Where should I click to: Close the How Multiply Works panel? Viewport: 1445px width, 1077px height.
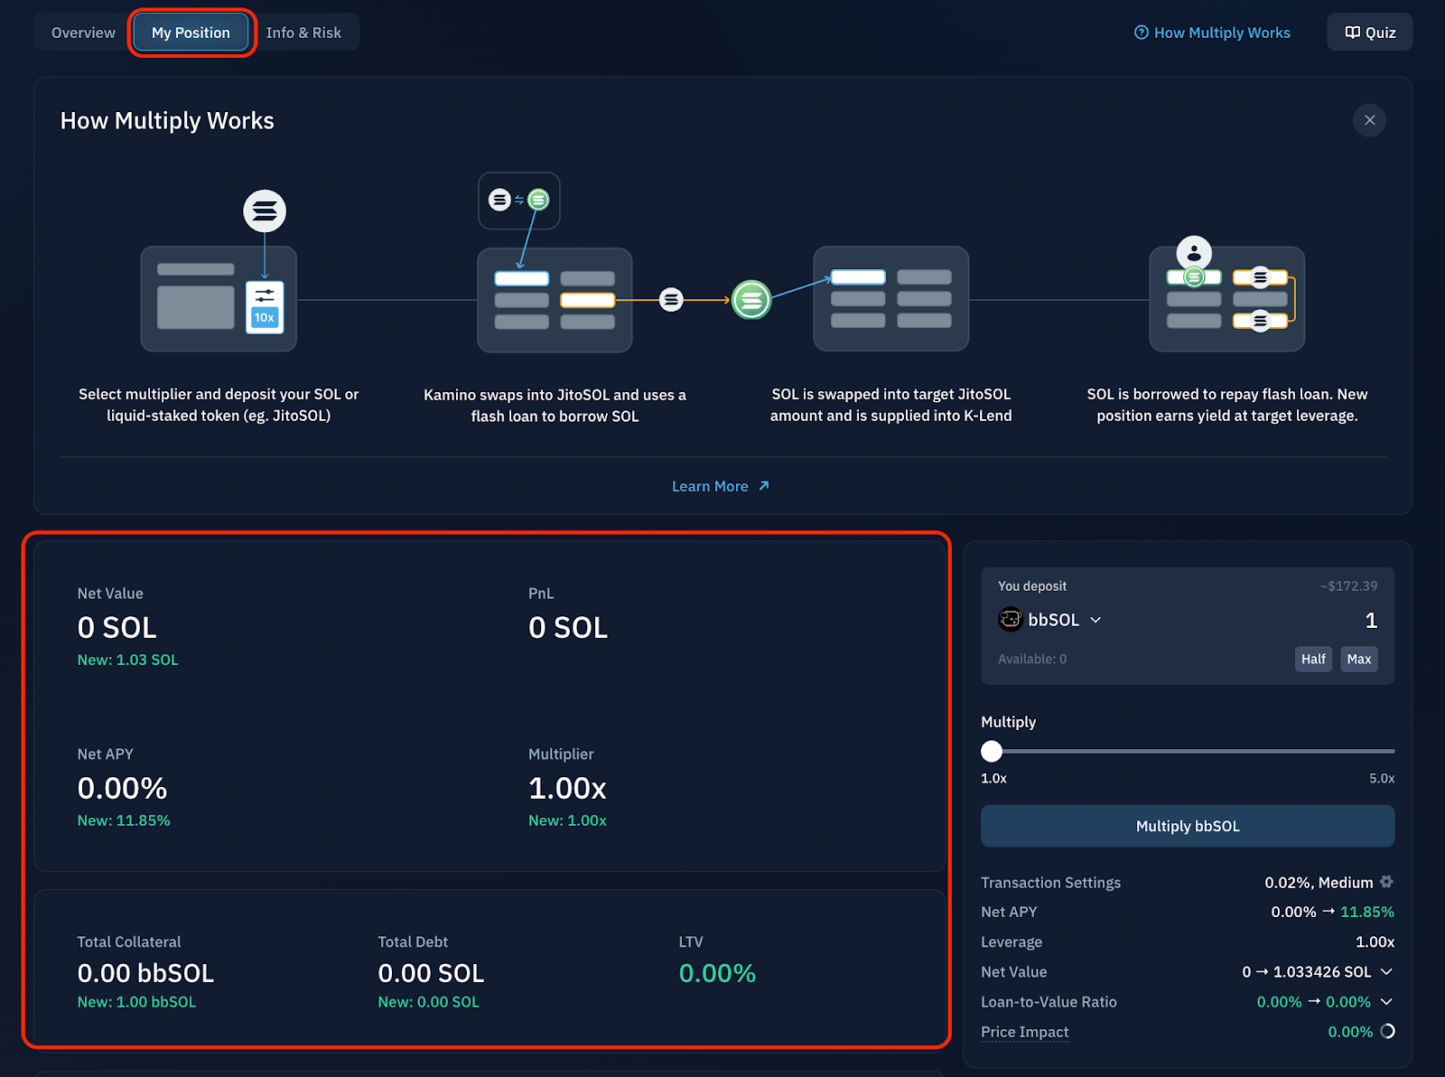[x=1369, y=120]
